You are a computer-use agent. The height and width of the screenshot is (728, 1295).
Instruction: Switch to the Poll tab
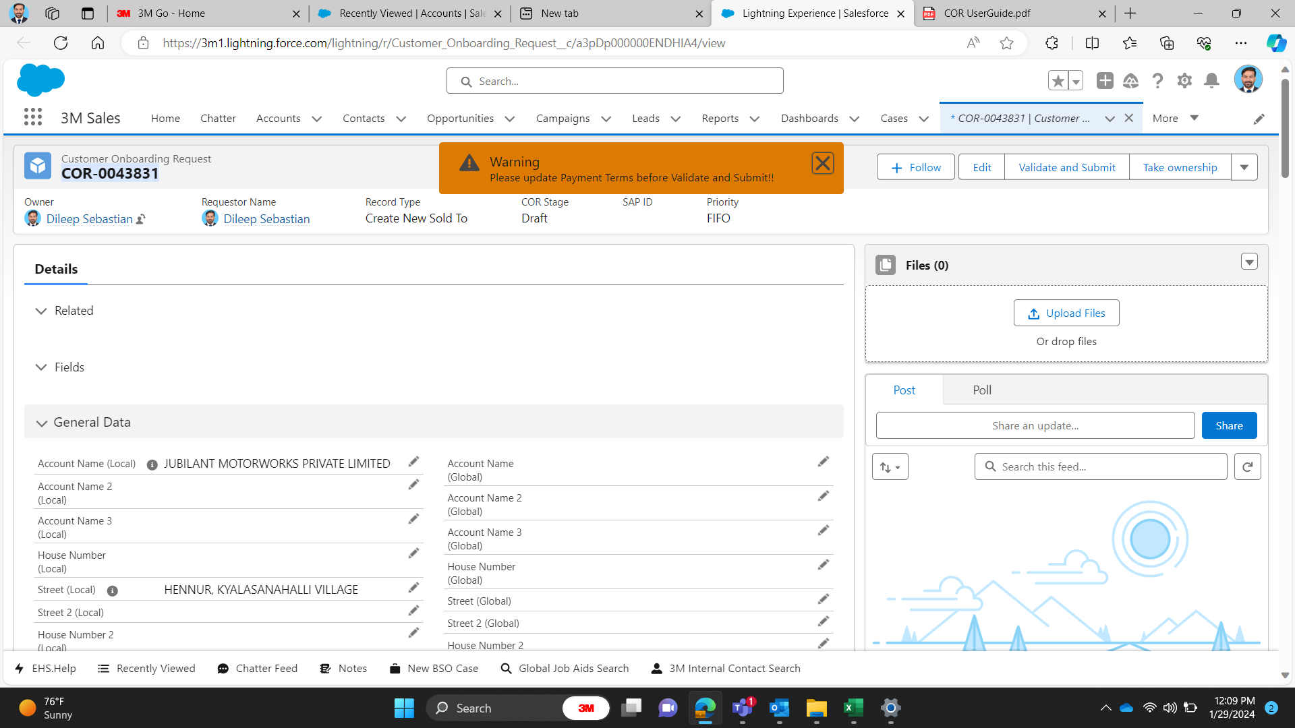click(981, 390)
